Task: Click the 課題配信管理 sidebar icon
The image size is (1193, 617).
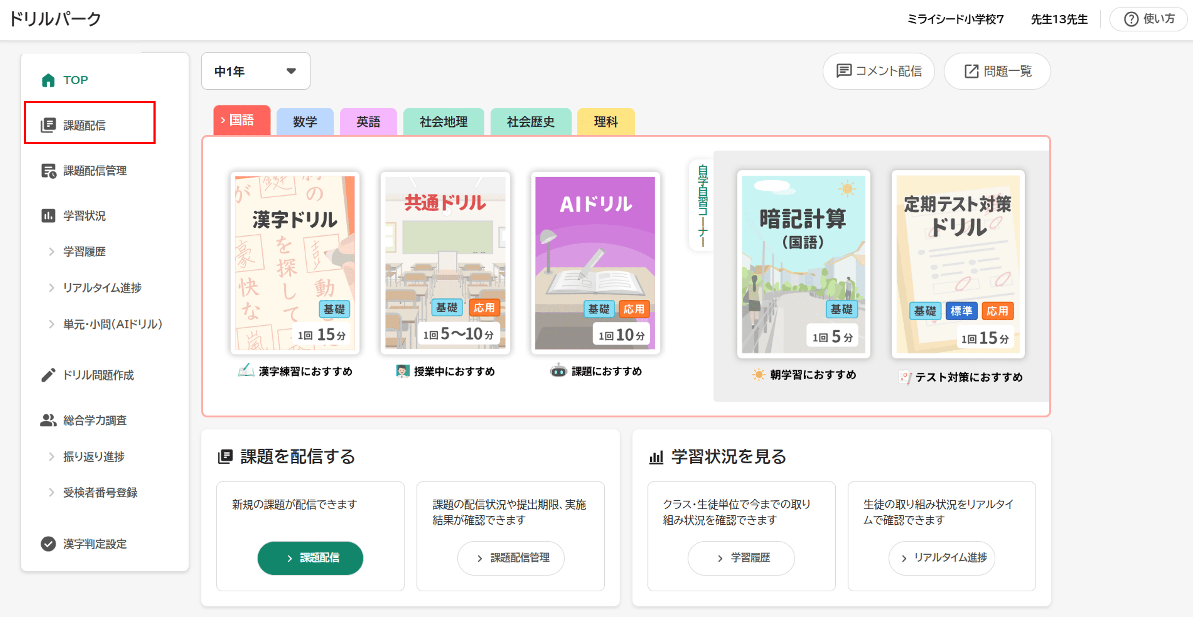Action: (x=48, y=171)
